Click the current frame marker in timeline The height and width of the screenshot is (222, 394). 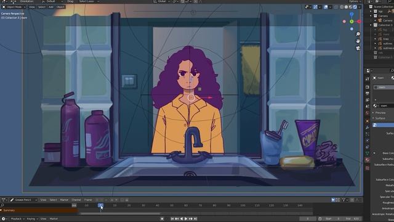[x=100, y=205]
